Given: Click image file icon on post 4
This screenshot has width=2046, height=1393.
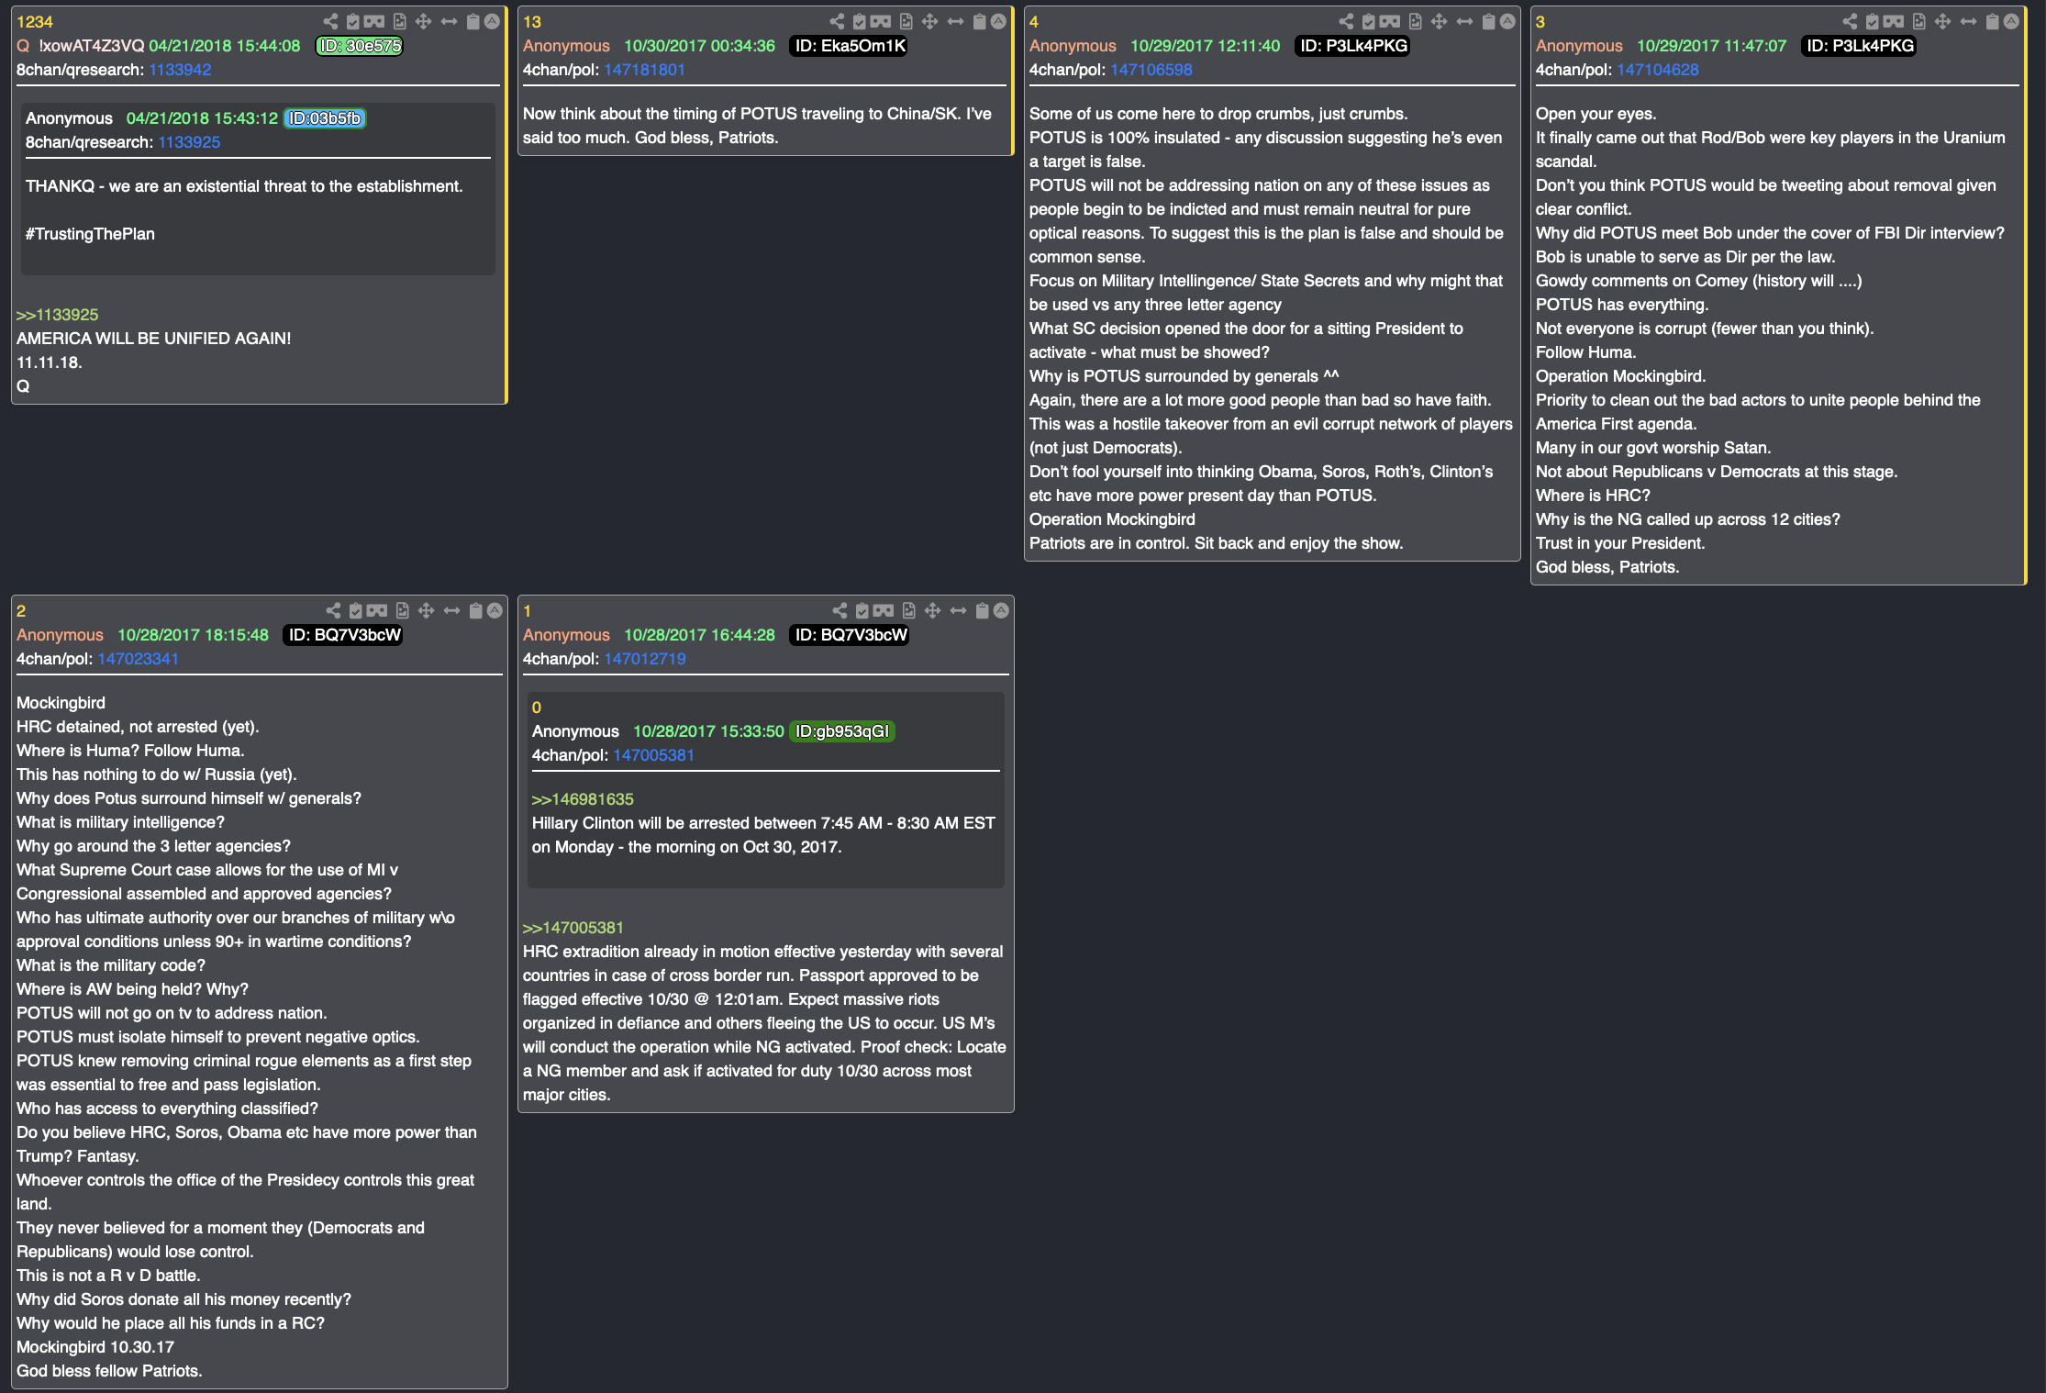Looking at the screenshot, I should (1415, 21).
